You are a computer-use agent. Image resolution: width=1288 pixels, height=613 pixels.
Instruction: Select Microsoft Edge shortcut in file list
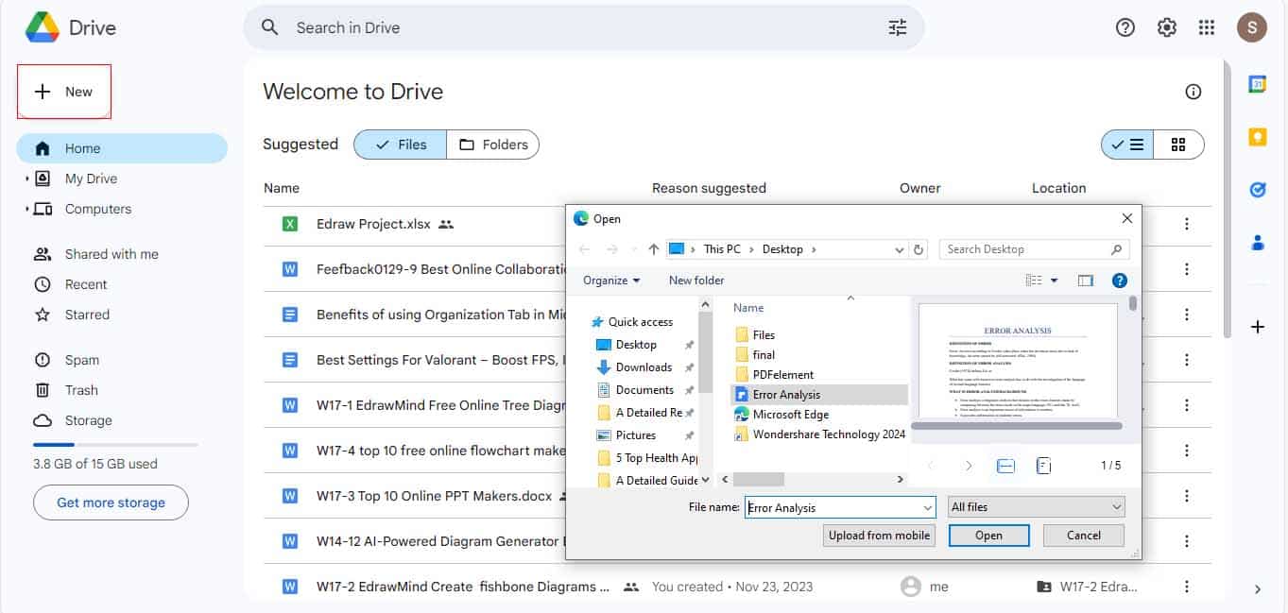781,415
